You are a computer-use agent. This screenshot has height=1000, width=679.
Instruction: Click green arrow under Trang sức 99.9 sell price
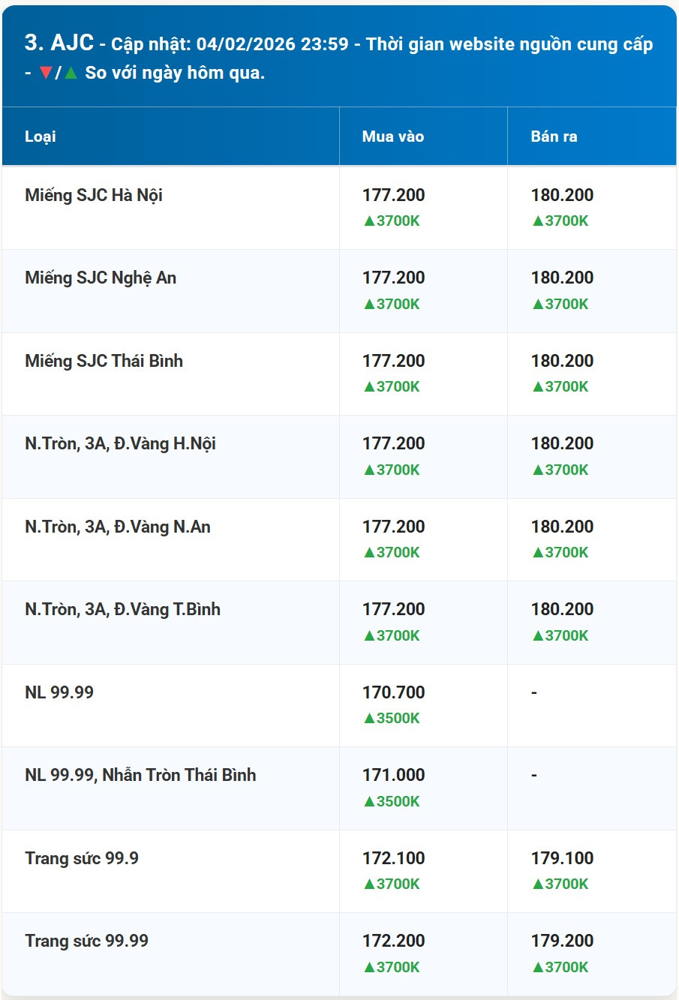tap(538, 884)
